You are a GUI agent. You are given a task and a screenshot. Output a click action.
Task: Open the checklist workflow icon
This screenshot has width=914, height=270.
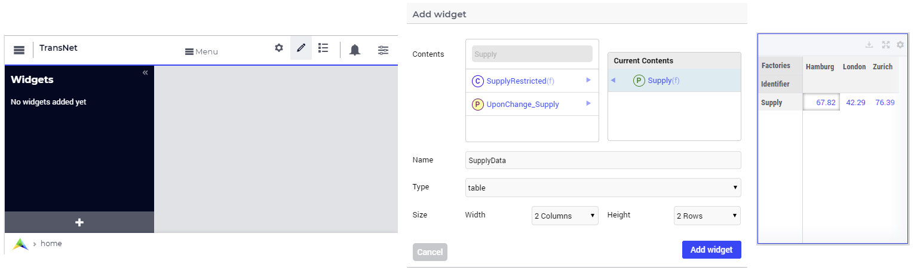323,48
